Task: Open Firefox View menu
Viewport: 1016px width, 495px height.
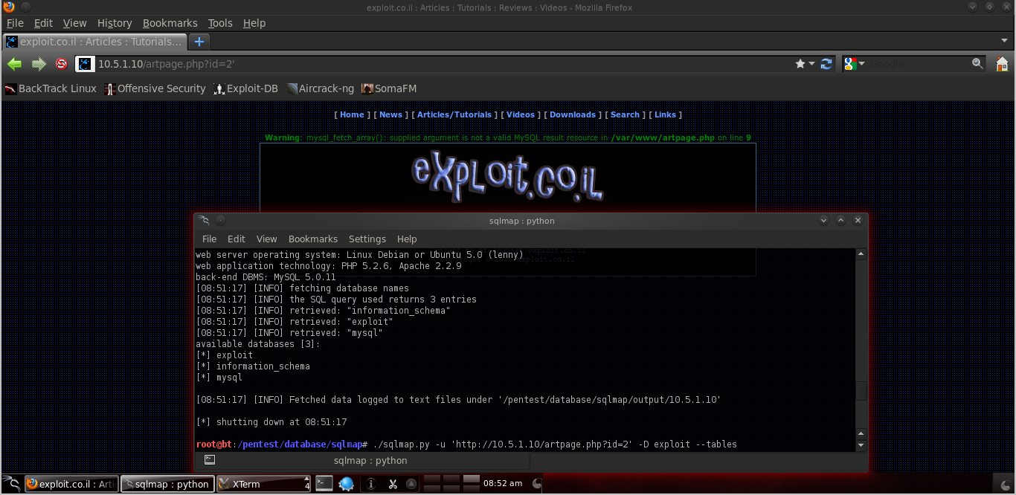Action: pos(74,23)
